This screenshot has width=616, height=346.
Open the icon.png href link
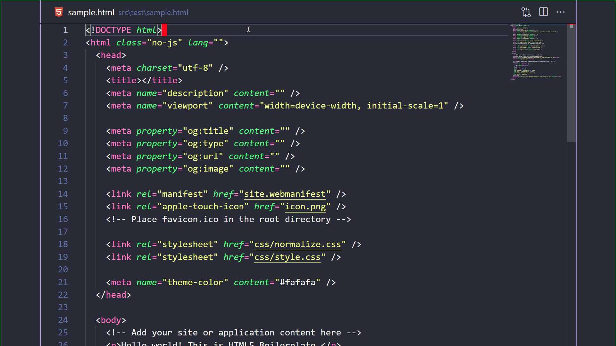[x=305, y=206]
